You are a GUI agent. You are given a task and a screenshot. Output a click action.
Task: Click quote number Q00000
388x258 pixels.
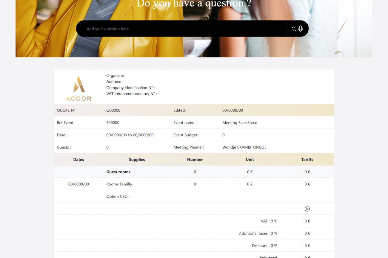pos(113,110)
